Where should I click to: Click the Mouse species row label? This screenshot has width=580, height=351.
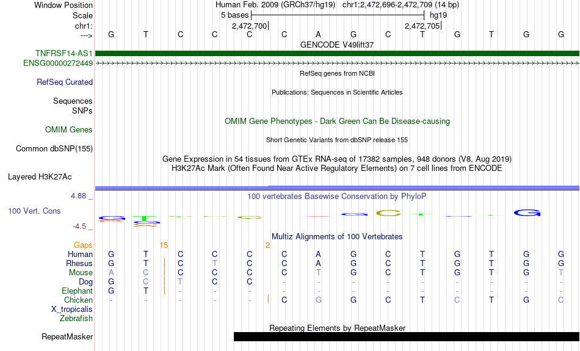81,273
